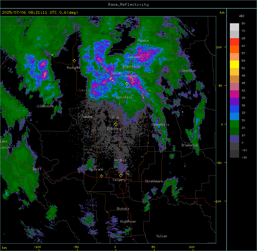Click the Vulcan label
This screenshot has width=257, height=251.
click(162, 236)
